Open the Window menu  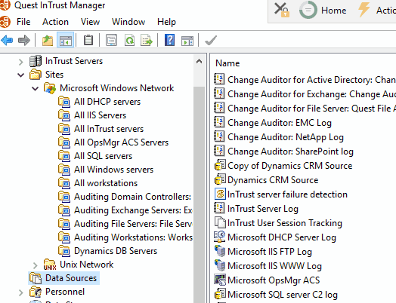[128, 22]
